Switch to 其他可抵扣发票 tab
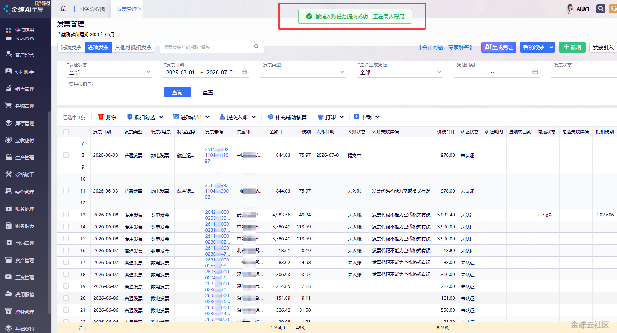 [x=133, y=47]
